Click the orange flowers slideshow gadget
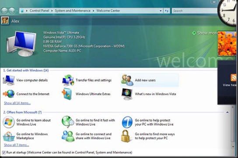Screen dimensions: 238x158 click(x=227, y=44)
